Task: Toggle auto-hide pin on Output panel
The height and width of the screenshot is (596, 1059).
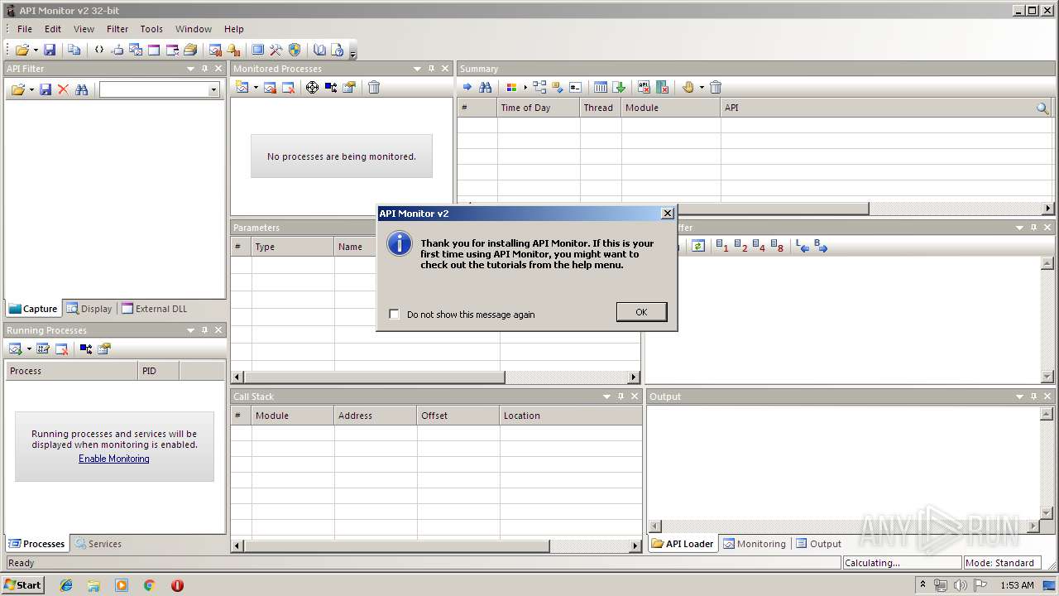Action: [1033, 397]
